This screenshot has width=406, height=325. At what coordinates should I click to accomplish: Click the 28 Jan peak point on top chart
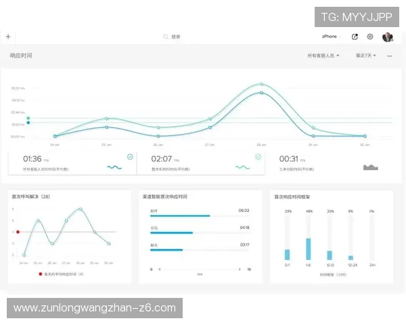click(x=261, y=85)
